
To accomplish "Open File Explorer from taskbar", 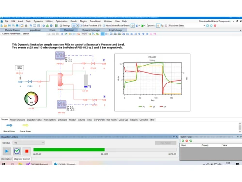I will click(20, 164).
